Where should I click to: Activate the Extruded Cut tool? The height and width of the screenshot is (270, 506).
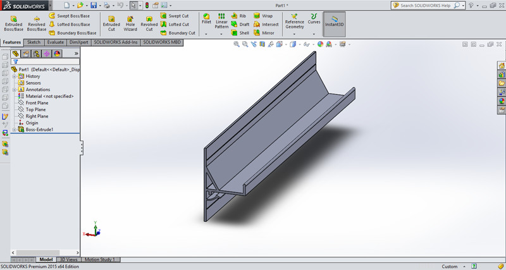111,23
